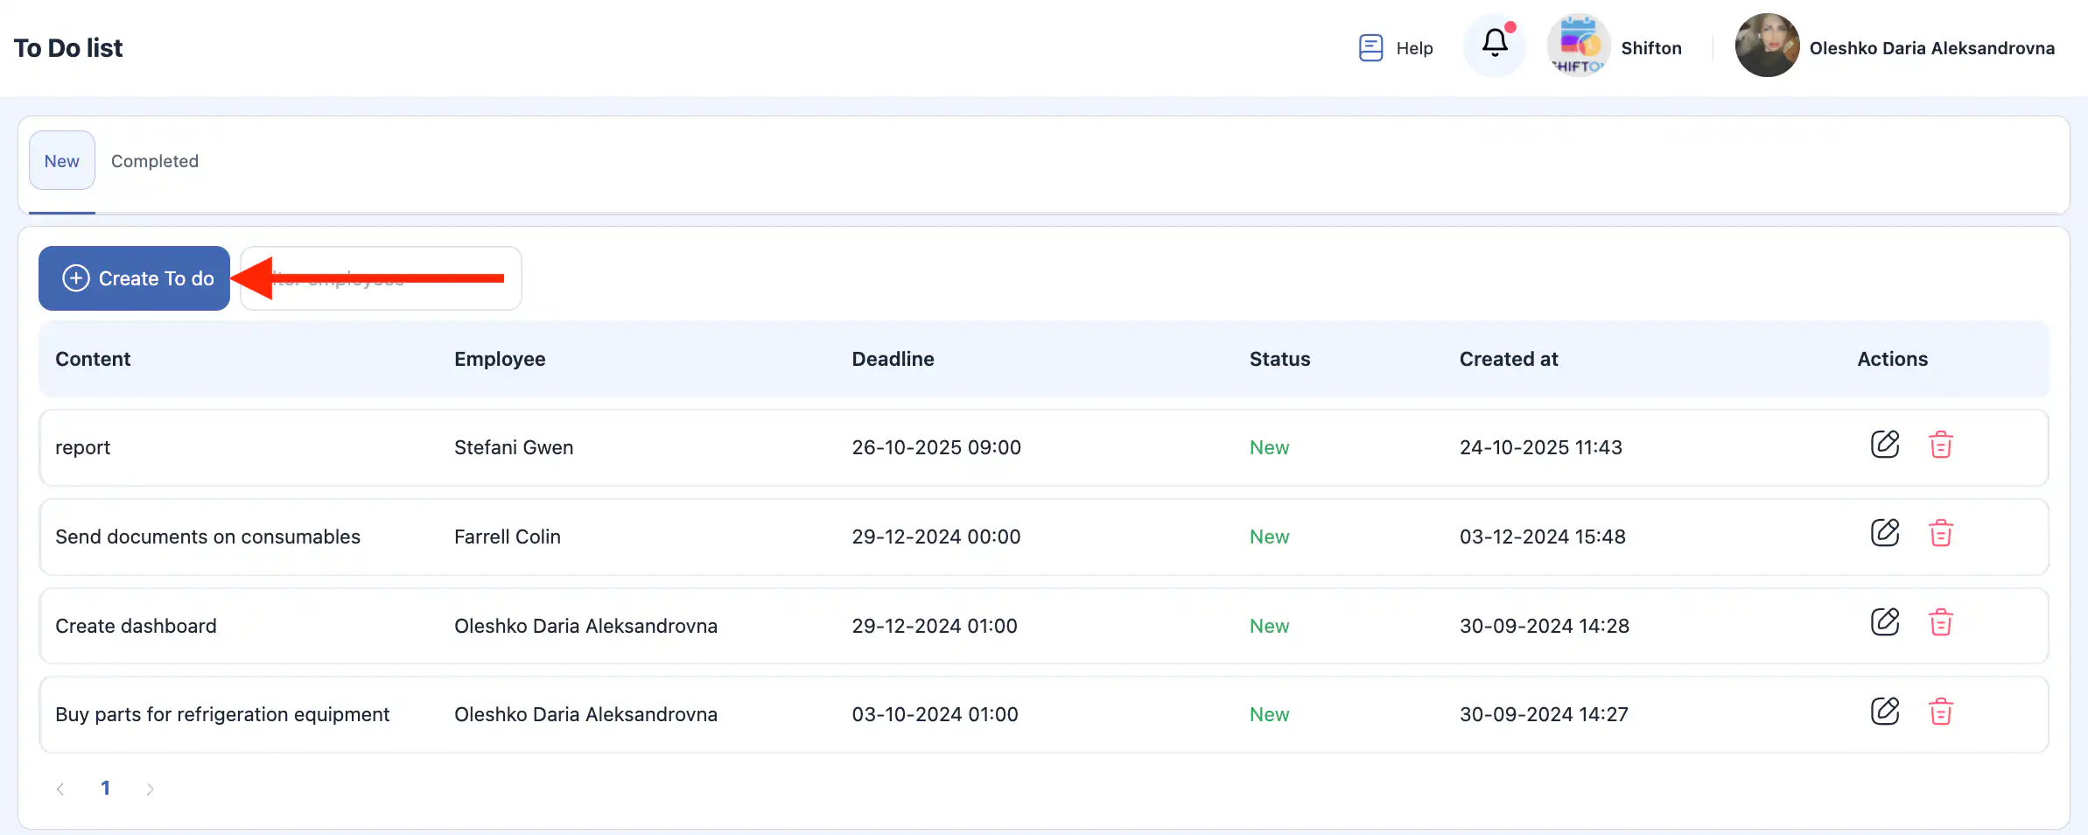2088x835 pixels.
Task: Switch to the Completed tab
Action: coord(155,161)
